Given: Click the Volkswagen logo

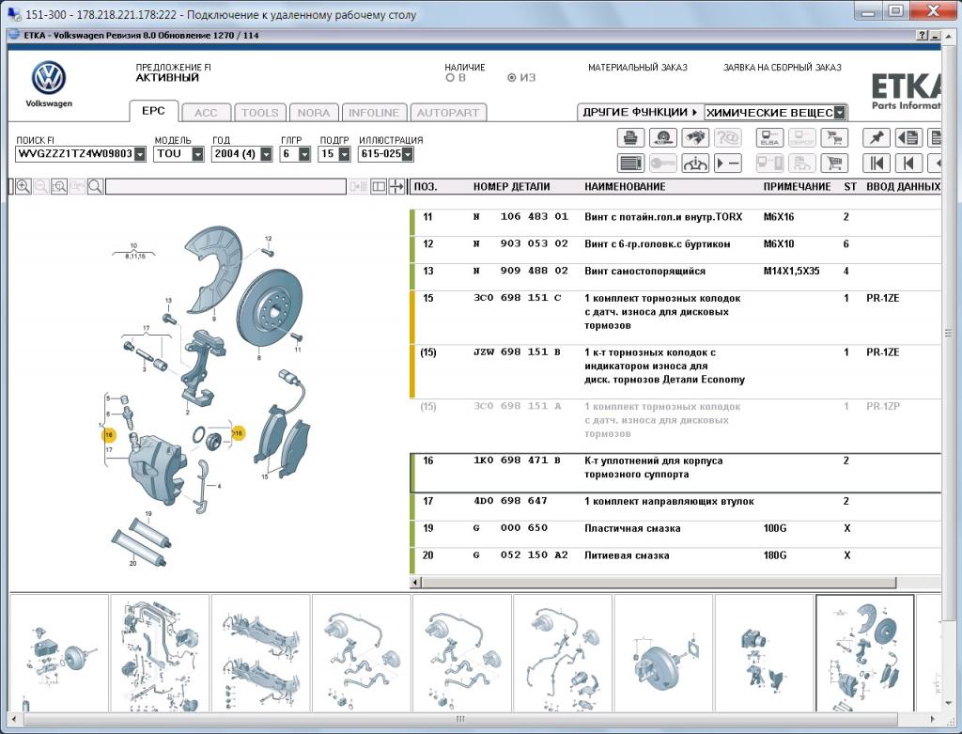Looking at the screenshot, I should click(x=49, y=78).
